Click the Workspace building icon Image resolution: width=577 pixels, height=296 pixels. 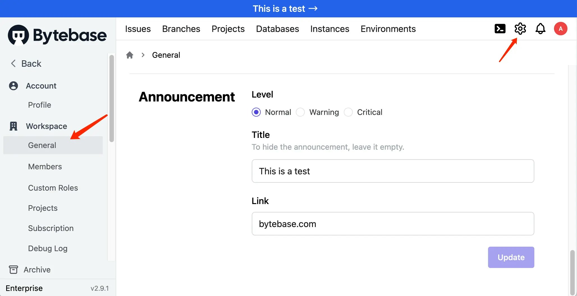tap(13, 126)
